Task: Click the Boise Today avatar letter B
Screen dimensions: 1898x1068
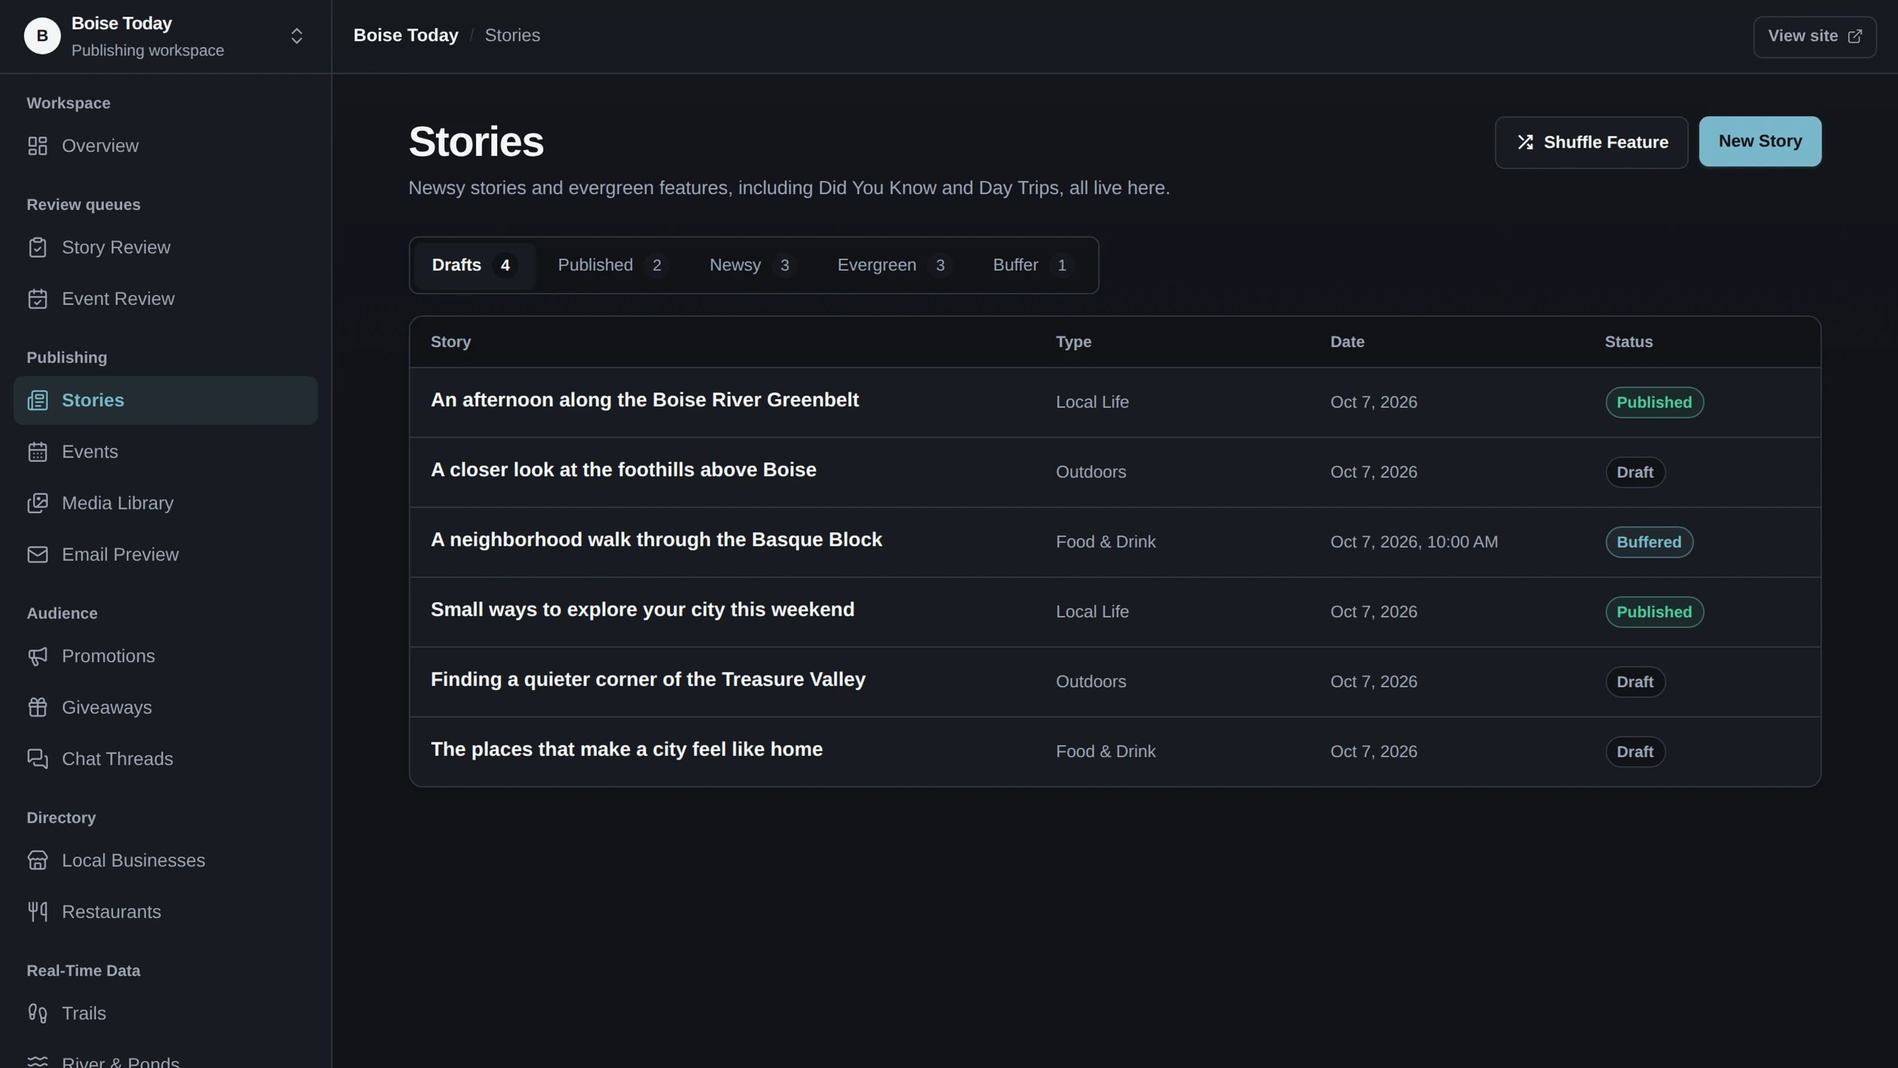Action: tap(42, 36)
